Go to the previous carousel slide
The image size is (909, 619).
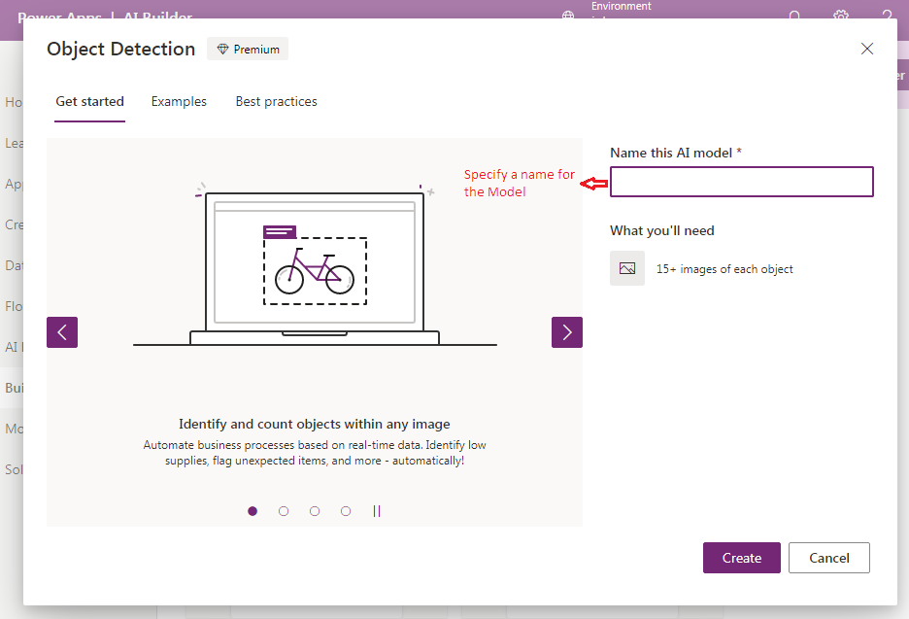62,332
